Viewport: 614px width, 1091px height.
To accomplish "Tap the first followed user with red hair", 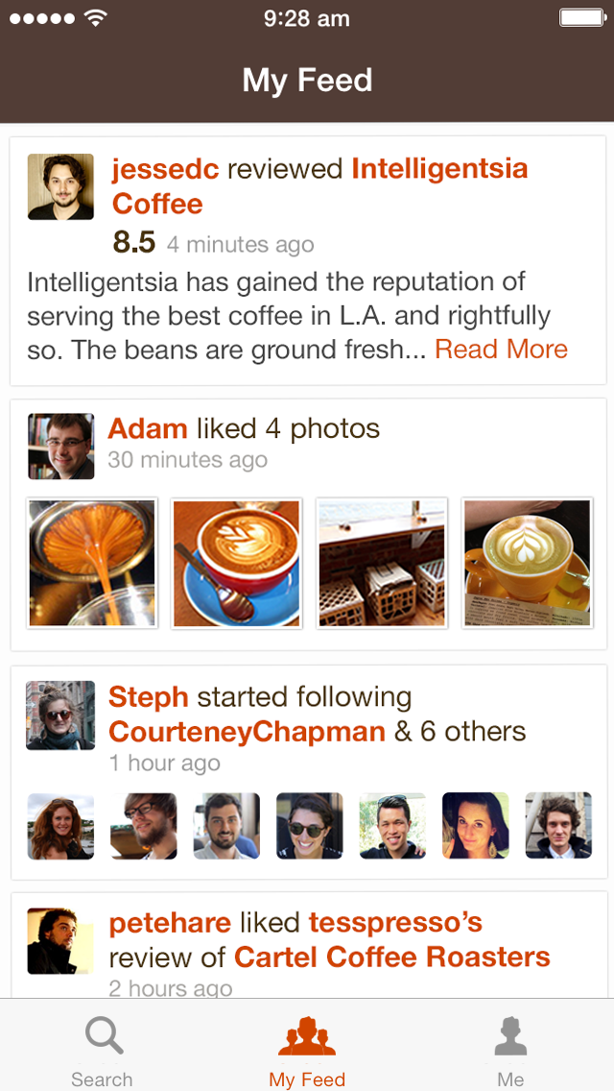I will 60,826.
